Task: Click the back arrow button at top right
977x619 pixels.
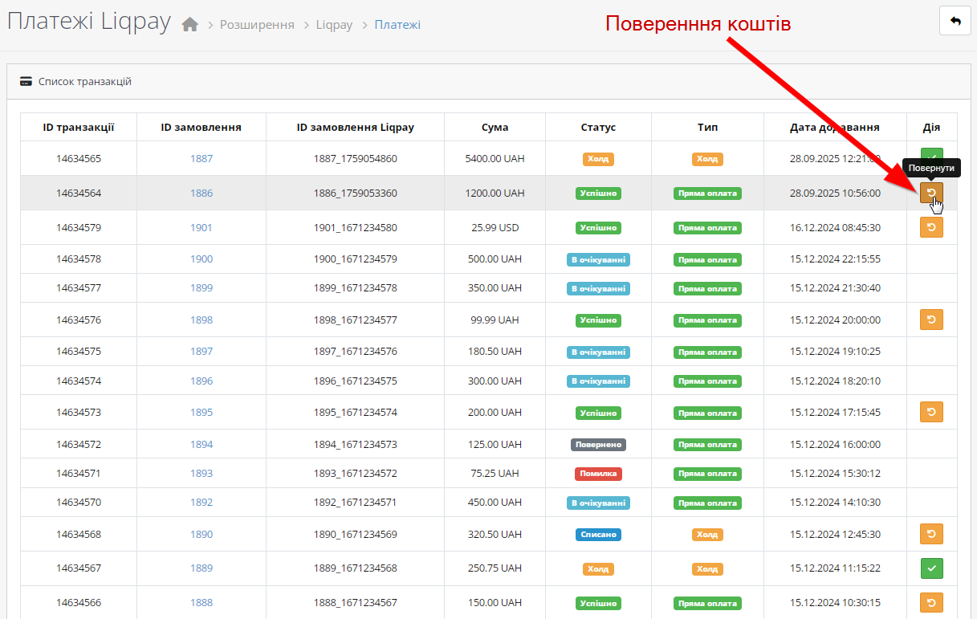Action: click(955, 21)
